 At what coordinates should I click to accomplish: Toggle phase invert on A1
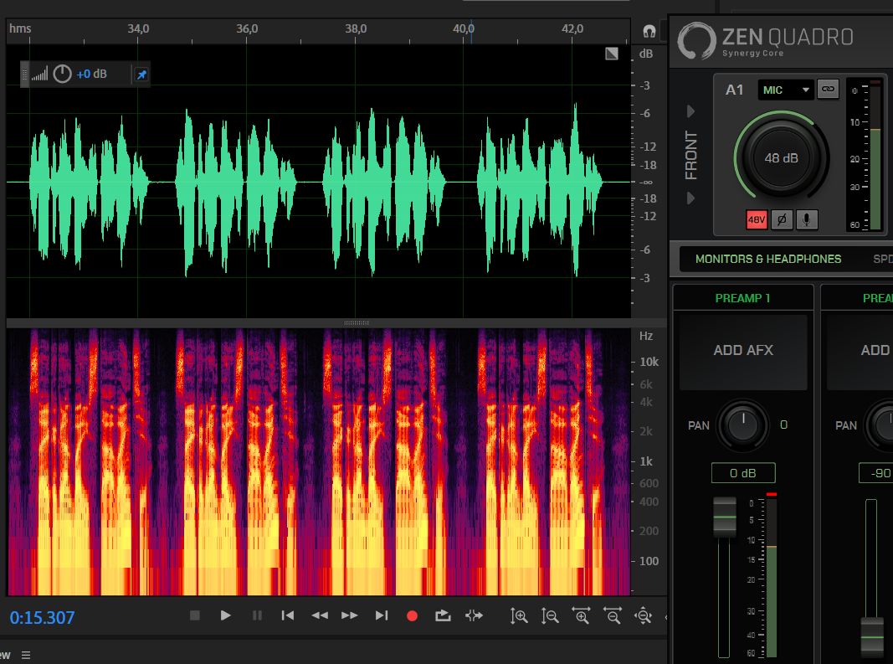782,219
